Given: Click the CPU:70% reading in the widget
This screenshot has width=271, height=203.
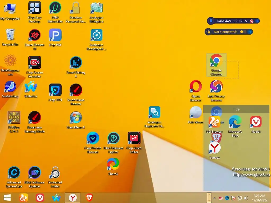Looking at the screenshot, I should [x=240, y=21].
